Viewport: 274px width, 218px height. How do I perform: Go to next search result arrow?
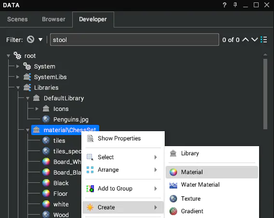tap(254, 40)
